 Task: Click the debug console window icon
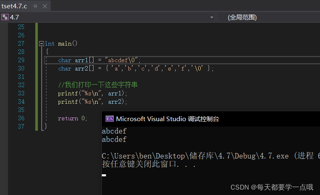pyautogui.click(x=110, y=119)
